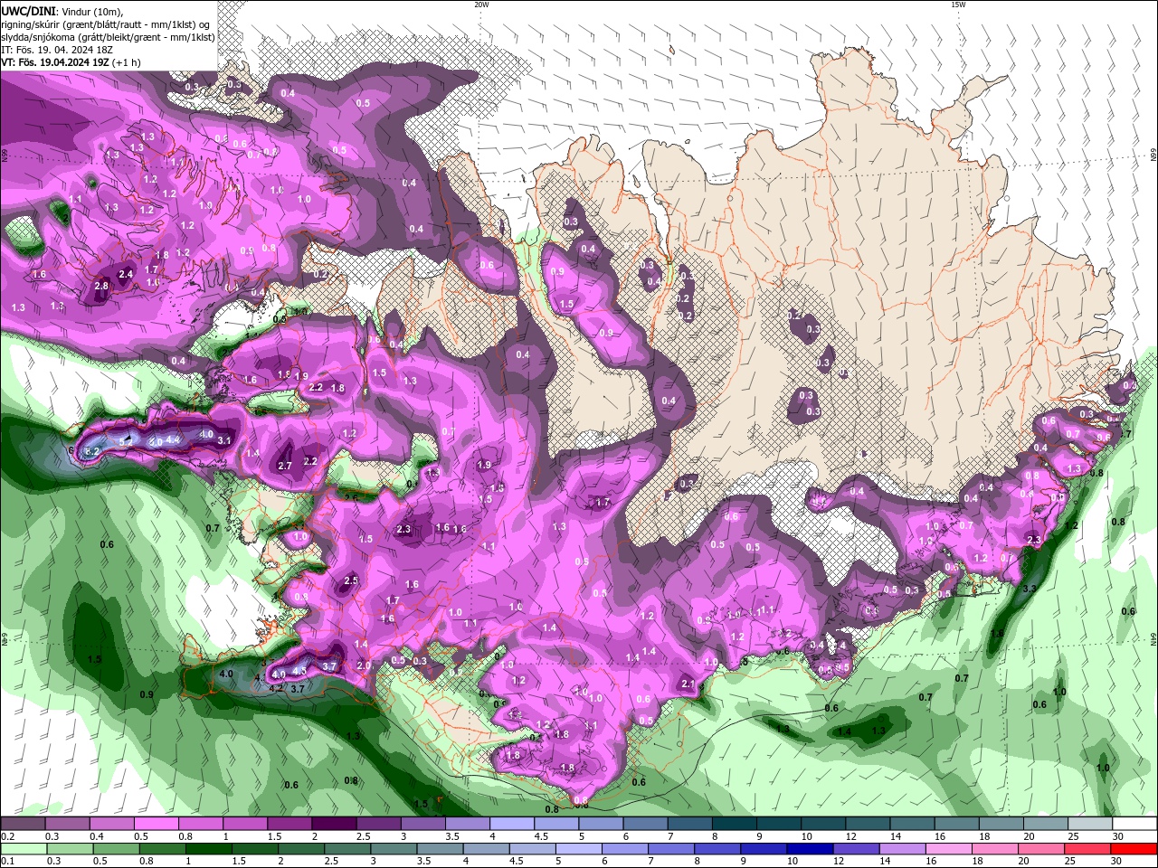Select the black '4.2' value in the southwest
1158x868 pixels.
click(x=277, y=688)
